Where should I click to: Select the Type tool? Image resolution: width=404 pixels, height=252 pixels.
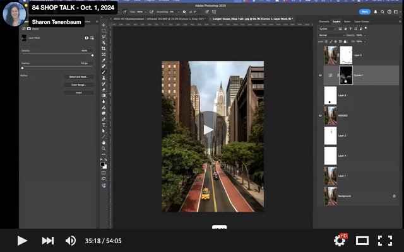pyautogui.click(x=104, y=125)
